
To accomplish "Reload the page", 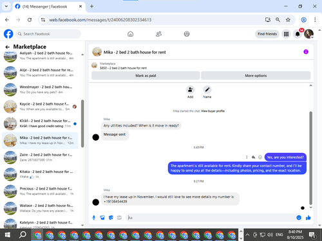I will tap(30, 20).
